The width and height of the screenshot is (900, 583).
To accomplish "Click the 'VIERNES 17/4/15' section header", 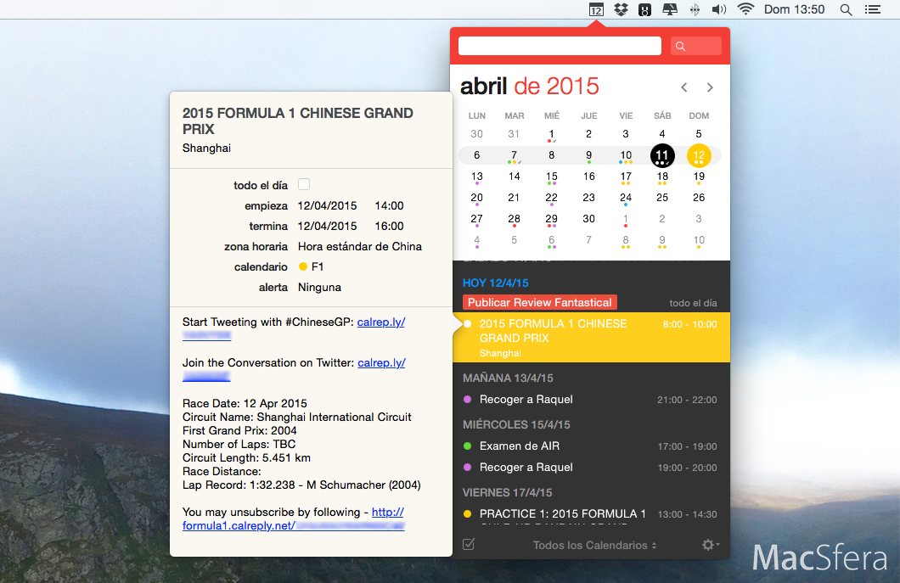I will coord(508,492).
